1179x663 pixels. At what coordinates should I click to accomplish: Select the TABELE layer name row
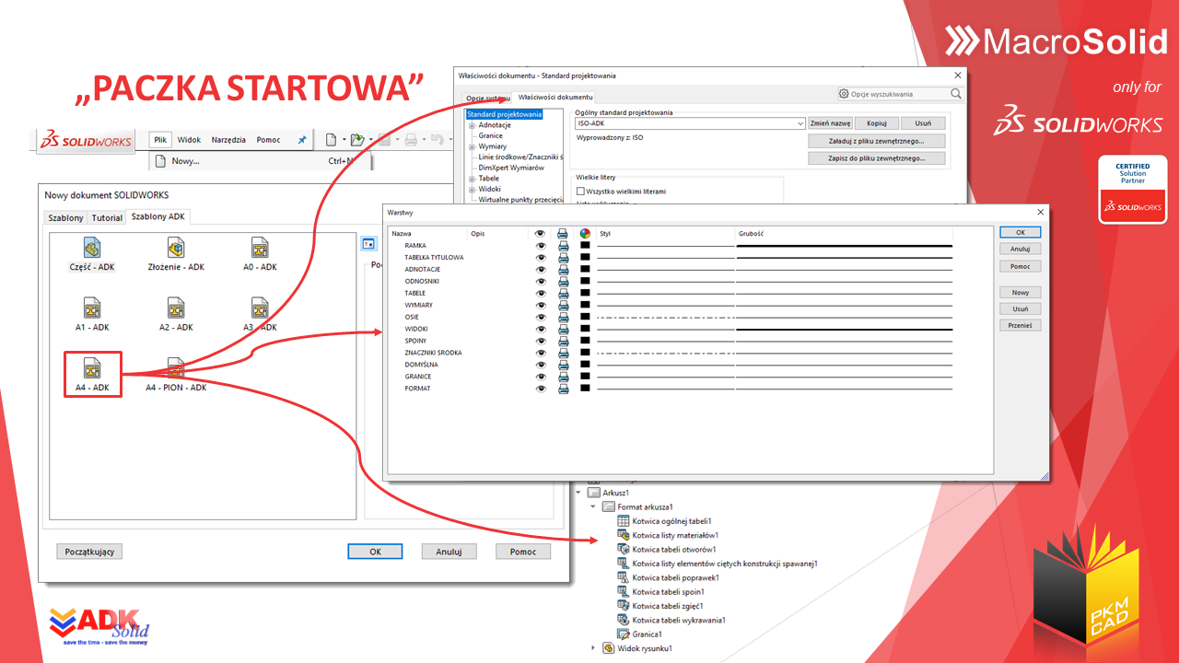click(x=415, y=293)
